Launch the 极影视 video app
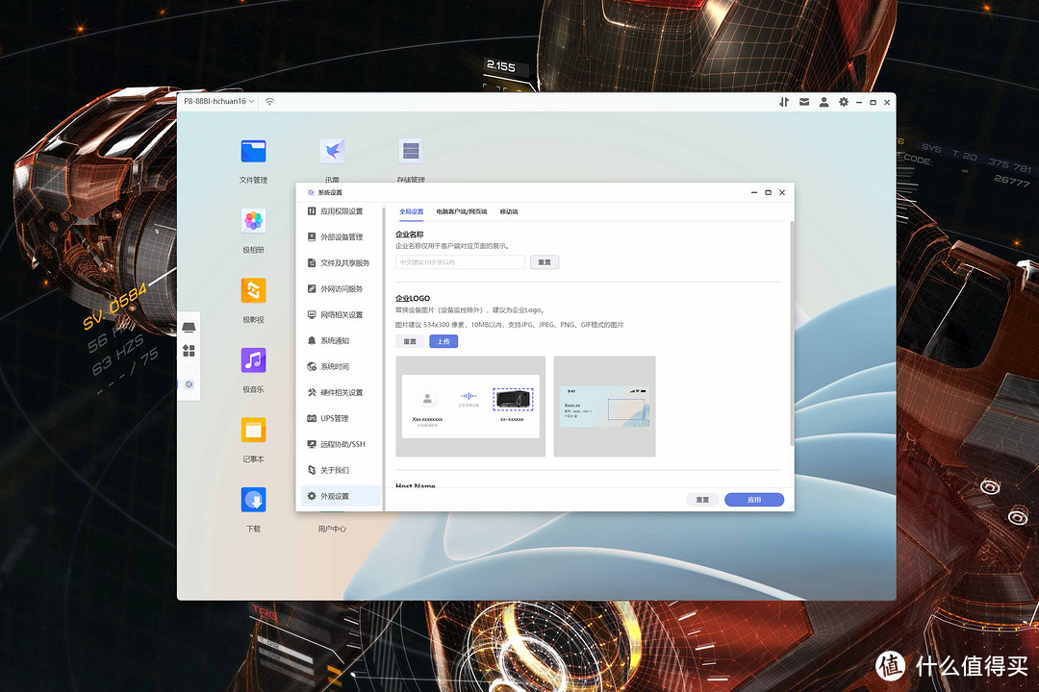Viewport: 1039px width, 692px height. pyautogui.click(x=253, y=291)
